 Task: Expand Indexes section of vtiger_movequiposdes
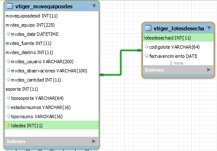click(x=94, y=141)
